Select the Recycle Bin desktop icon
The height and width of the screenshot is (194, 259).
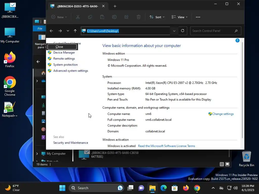[x=246, y=159]
